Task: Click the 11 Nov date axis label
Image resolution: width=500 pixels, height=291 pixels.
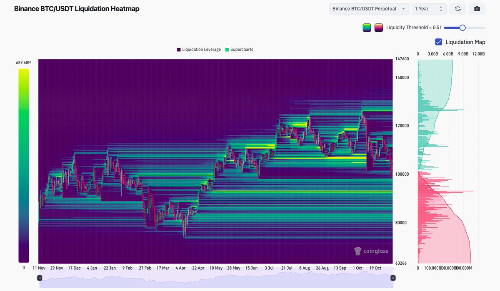Action: [39, 268]
